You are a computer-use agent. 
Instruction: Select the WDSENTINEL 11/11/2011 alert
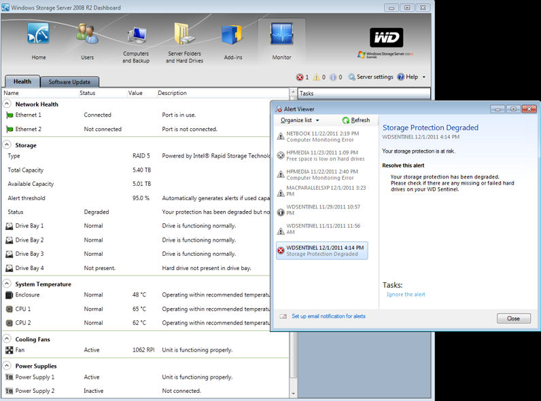(x=322, y=229)
